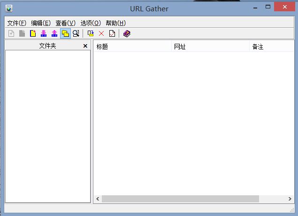
Task: Click the page with checkmark icon
Action: [112, 34]
